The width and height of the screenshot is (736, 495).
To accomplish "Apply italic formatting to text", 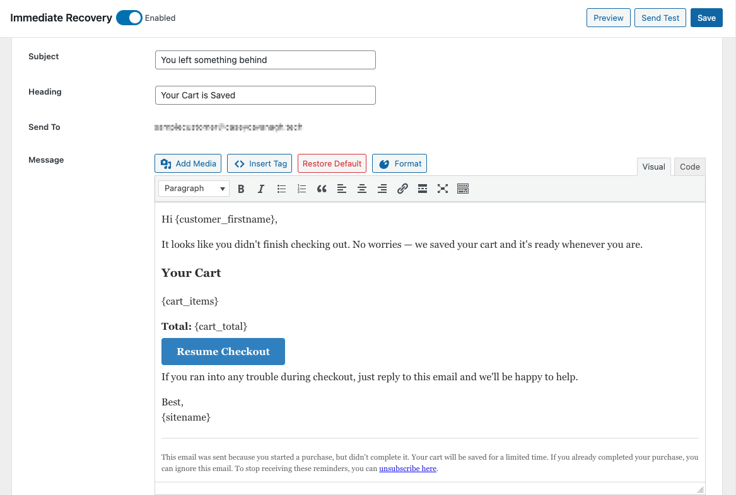I will pos(261,189).
